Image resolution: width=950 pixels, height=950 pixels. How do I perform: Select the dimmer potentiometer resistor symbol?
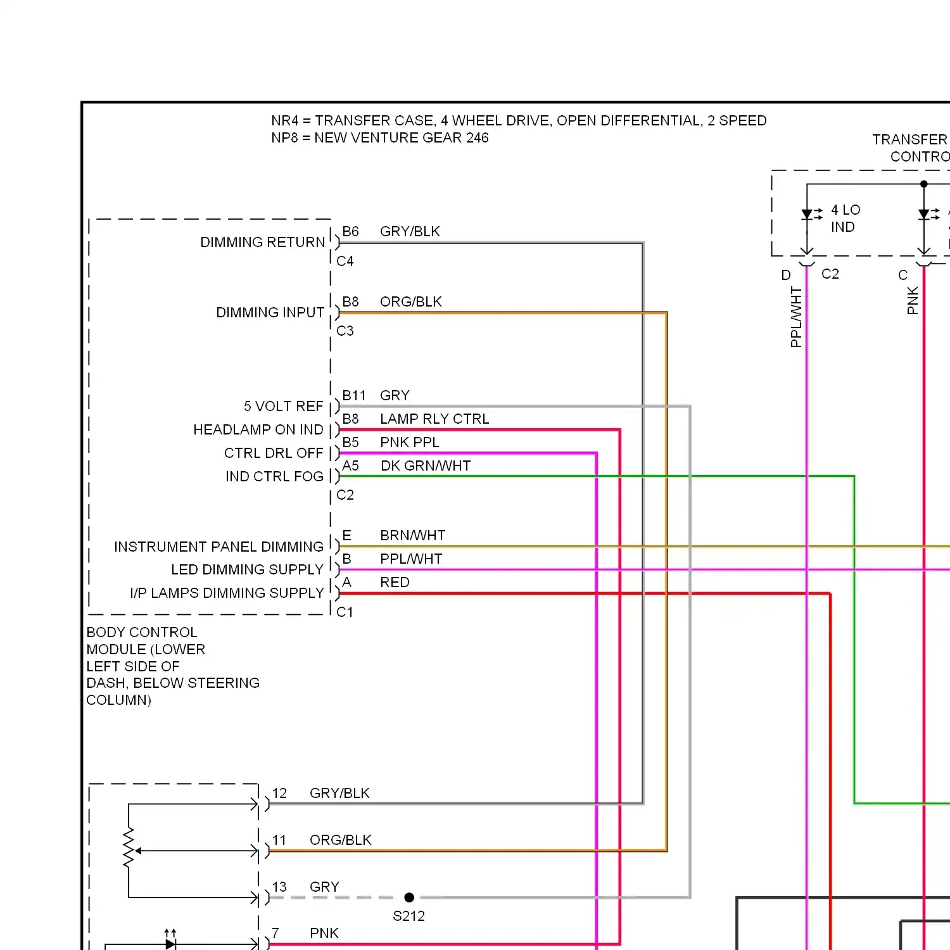129,848
